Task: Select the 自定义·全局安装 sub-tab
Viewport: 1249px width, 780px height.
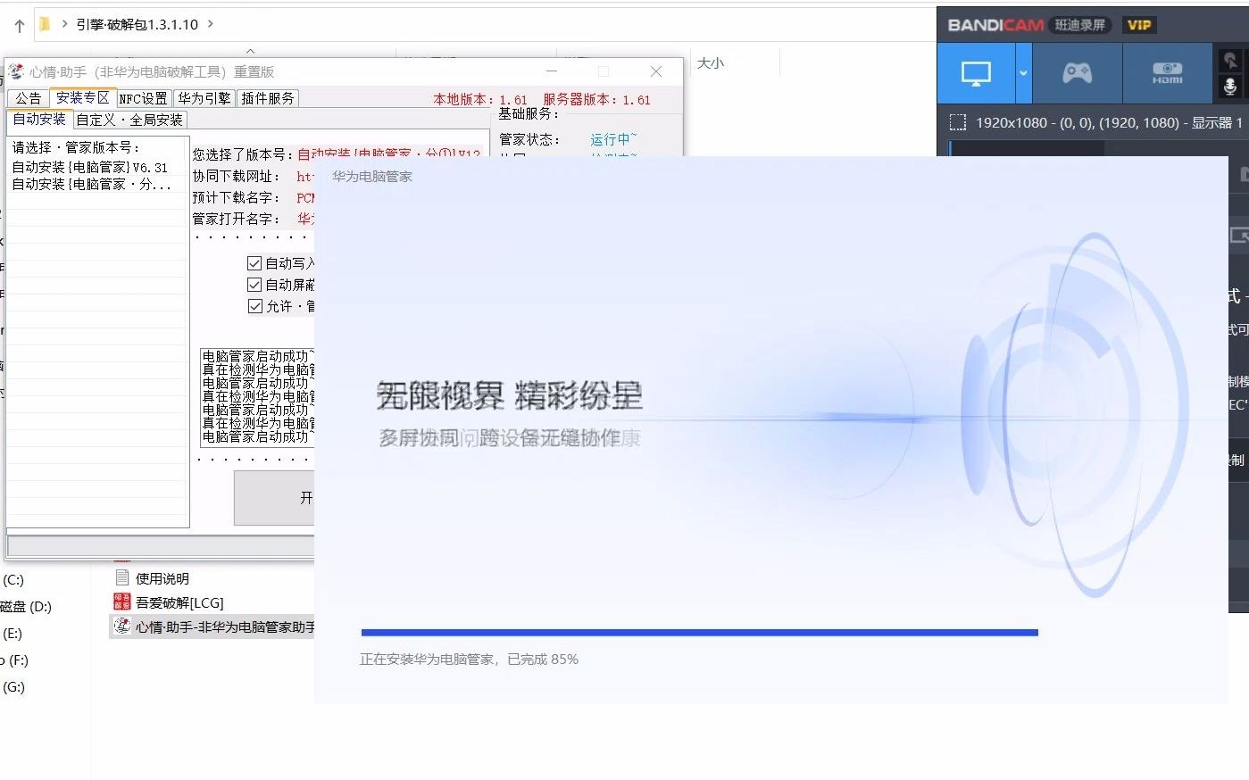Action: [129, 120]
